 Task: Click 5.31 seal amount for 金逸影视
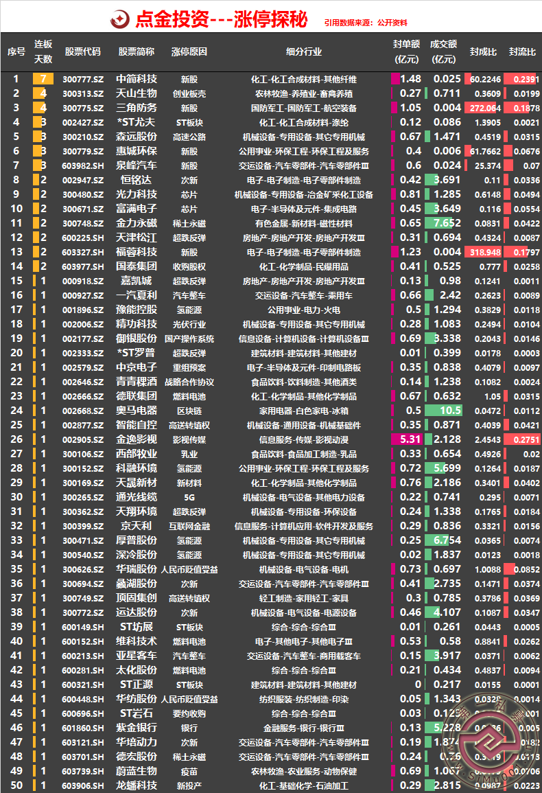click(x=410, y=439)
